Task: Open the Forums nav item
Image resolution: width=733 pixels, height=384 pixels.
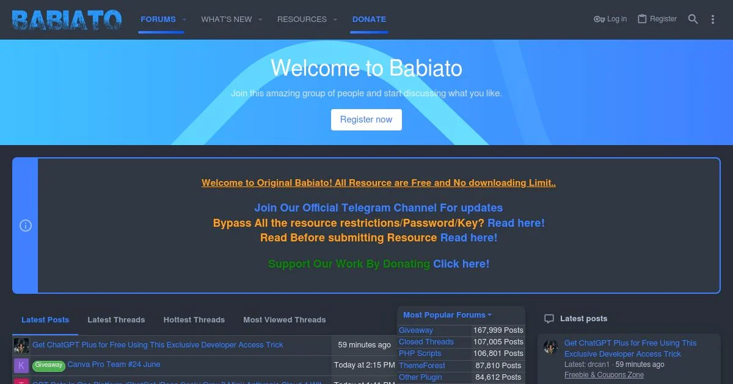Action: (158, 20)
